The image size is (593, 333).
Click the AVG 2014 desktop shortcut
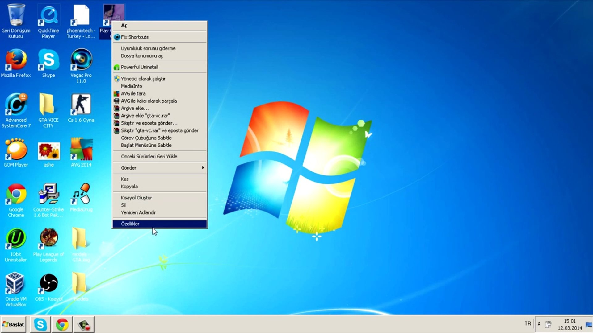tap(81, 150)
